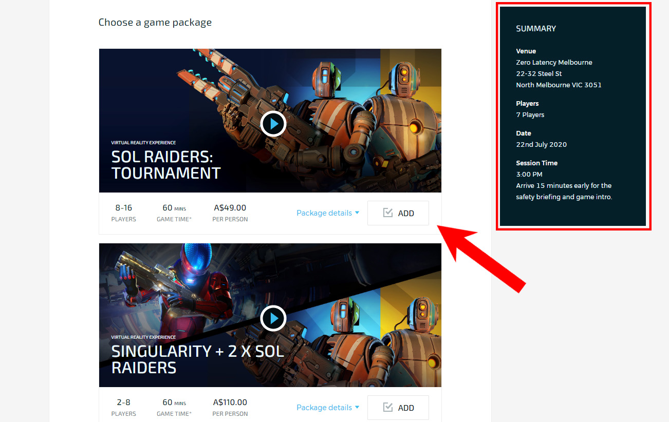Click the 'Arrive 15 minutes early' note
Screen dimensions: 669x422
pos(564,191)
